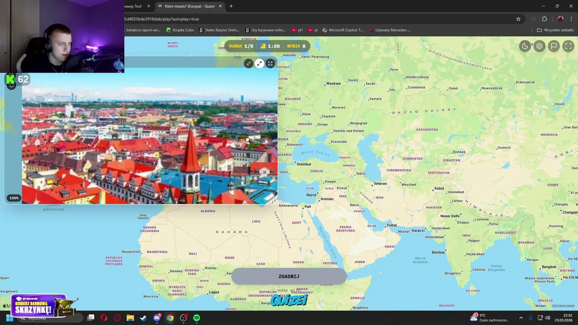
Task: Click Kijów on the map
Action: point(306,114)
